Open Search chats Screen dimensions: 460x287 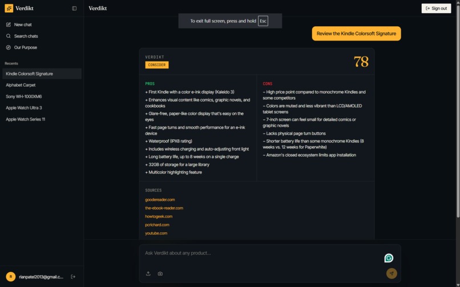42,36
